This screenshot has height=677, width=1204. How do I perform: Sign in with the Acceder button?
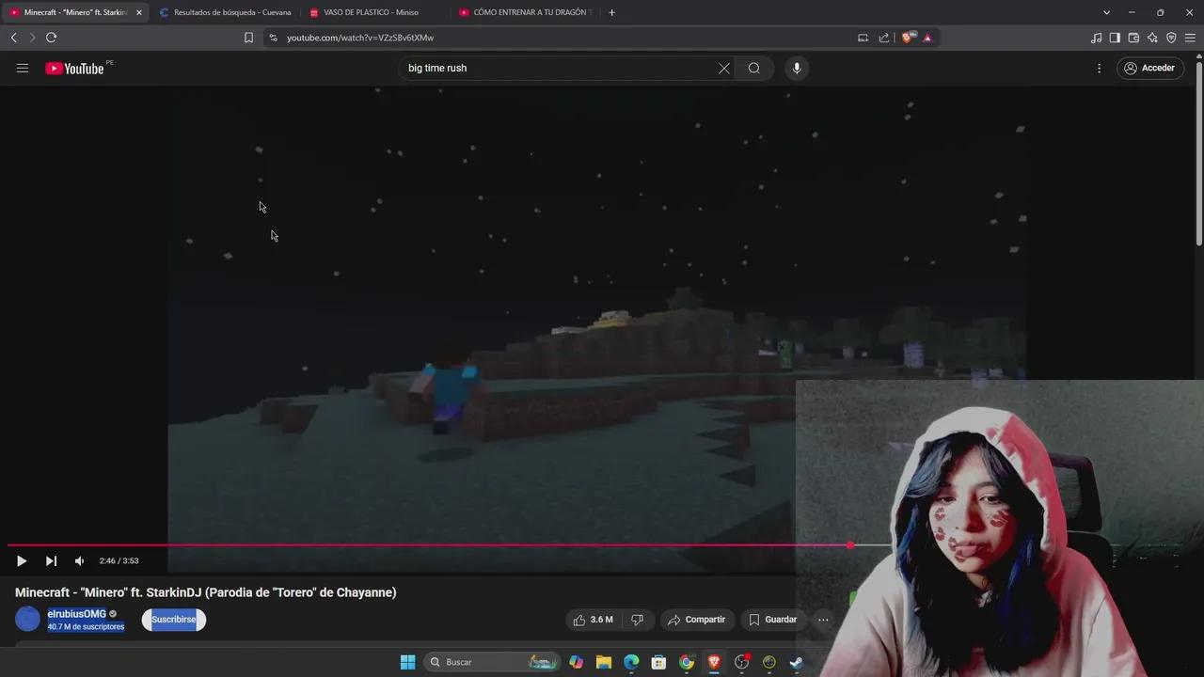point(1149,68)
